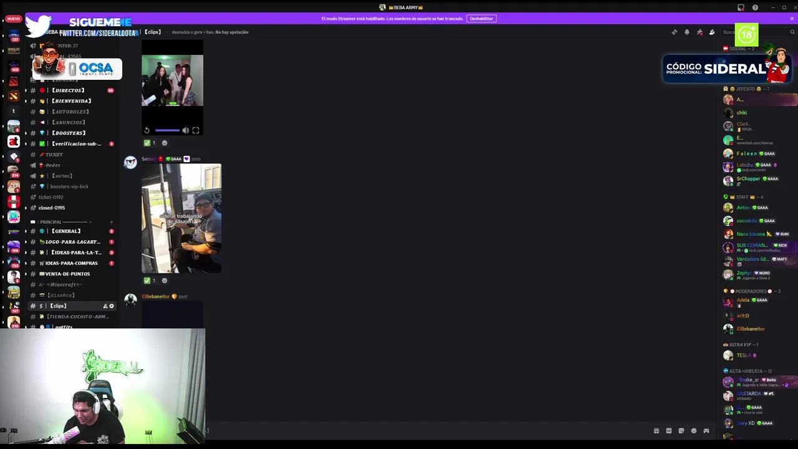Click the Deshabilitar streamer mode button
The height and width of the screenshot is (449, 798).
(481, 19)
